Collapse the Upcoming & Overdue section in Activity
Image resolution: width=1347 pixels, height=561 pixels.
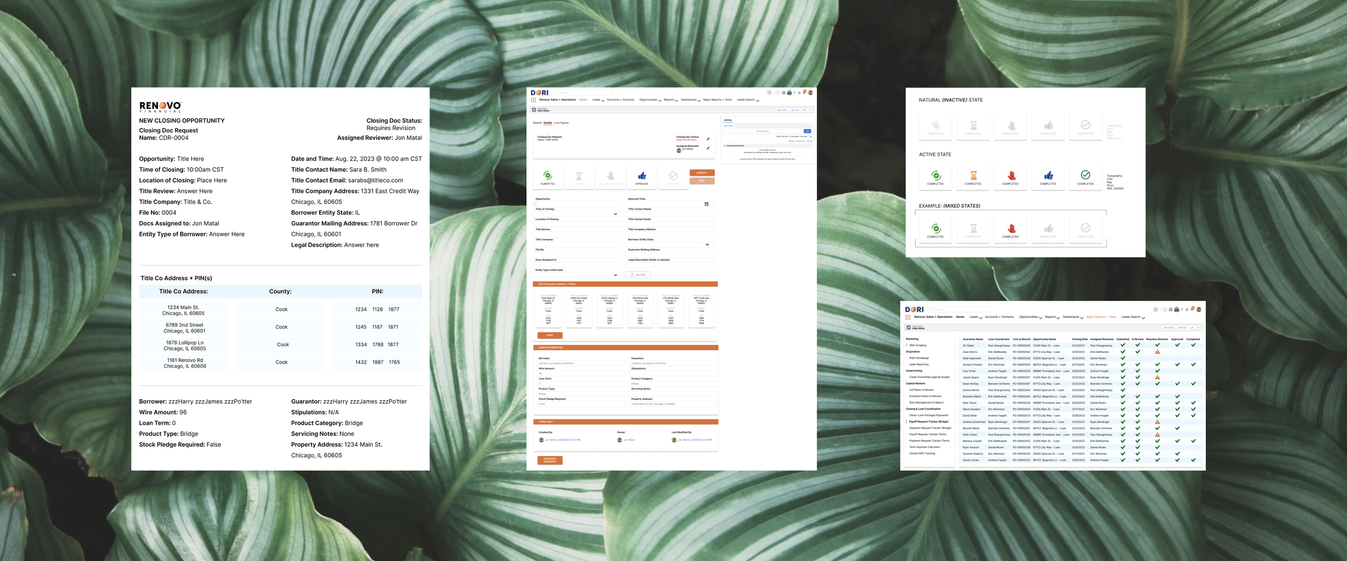725,146
